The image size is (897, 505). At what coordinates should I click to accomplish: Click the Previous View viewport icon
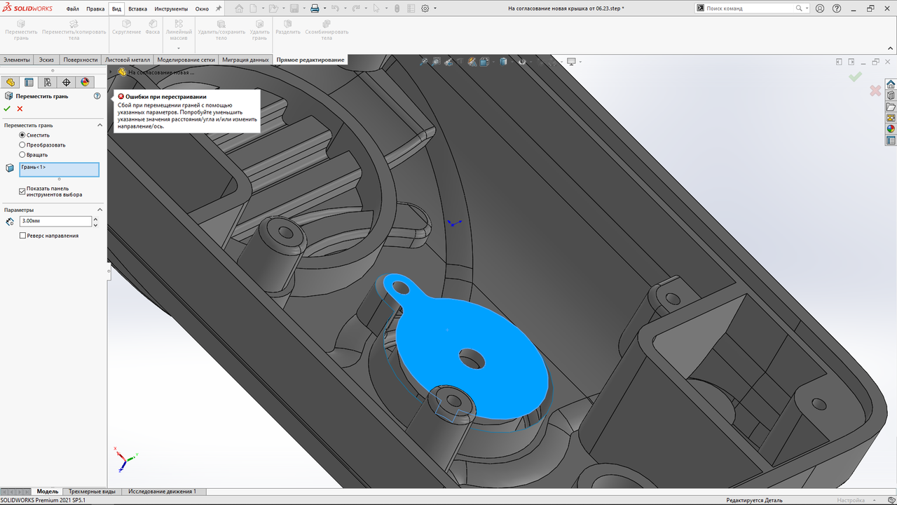[448, 62]
